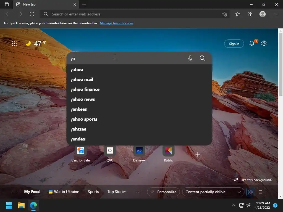
Task: Select the 'yankees' suggestion
Action: click(139, 109)
